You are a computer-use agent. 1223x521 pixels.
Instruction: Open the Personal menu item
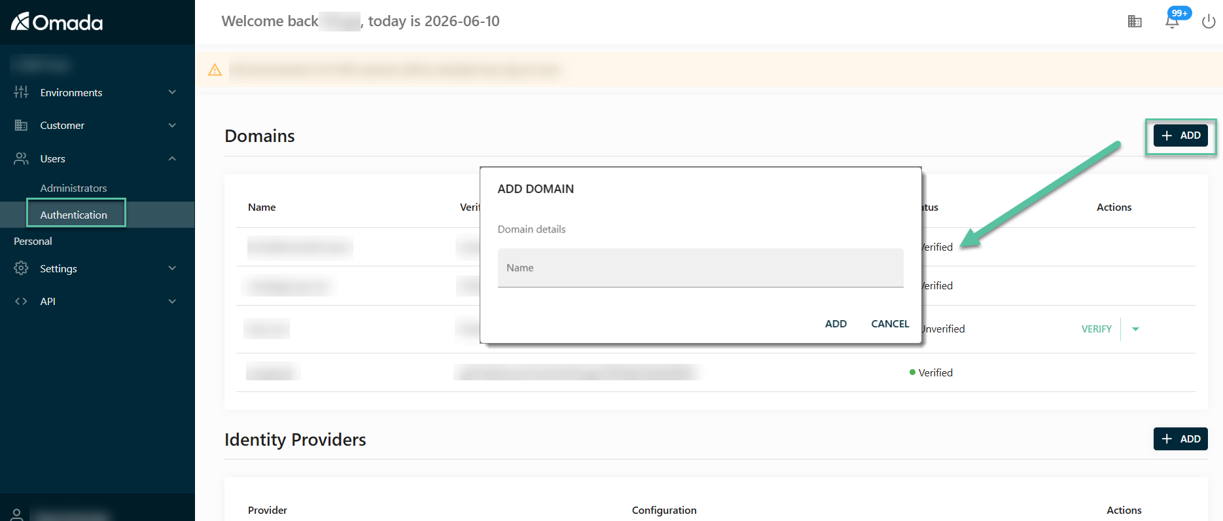pos(33,241)
